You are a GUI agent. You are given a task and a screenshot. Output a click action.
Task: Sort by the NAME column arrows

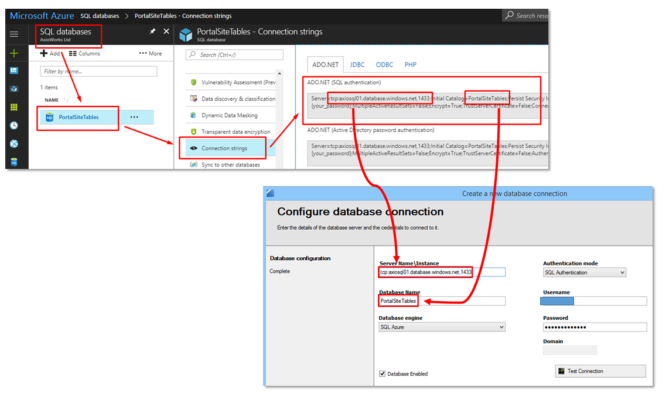click(66, 100)
